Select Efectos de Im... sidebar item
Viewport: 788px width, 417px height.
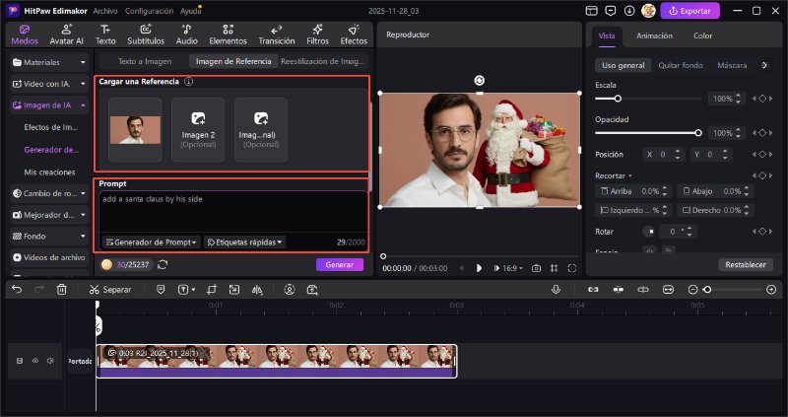pyautogui.click(x=51, y=127)
